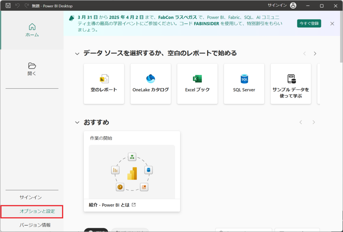Open オプションと設定

click(32, 212)
